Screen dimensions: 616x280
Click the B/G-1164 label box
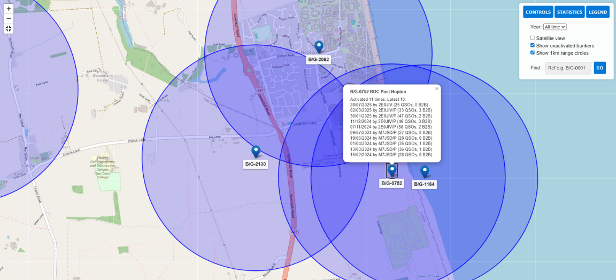pyautogui.click(x=425, y=185)
